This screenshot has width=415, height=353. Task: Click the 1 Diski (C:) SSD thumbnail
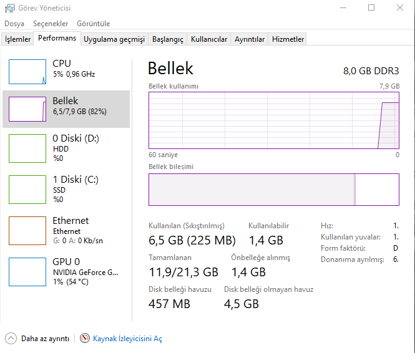coord(27,190)
